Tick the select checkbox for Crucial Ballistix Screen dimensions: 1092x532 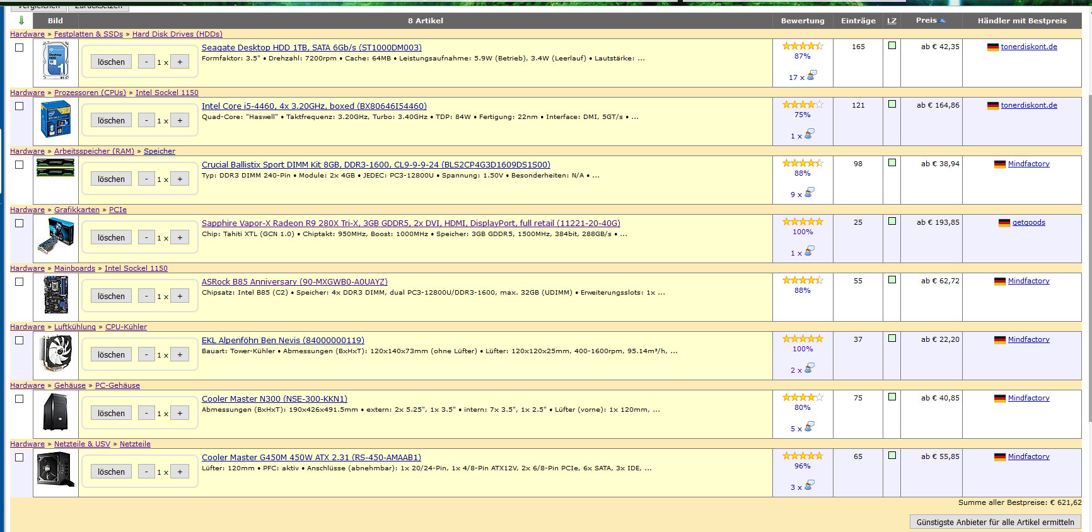click(20, 164)
